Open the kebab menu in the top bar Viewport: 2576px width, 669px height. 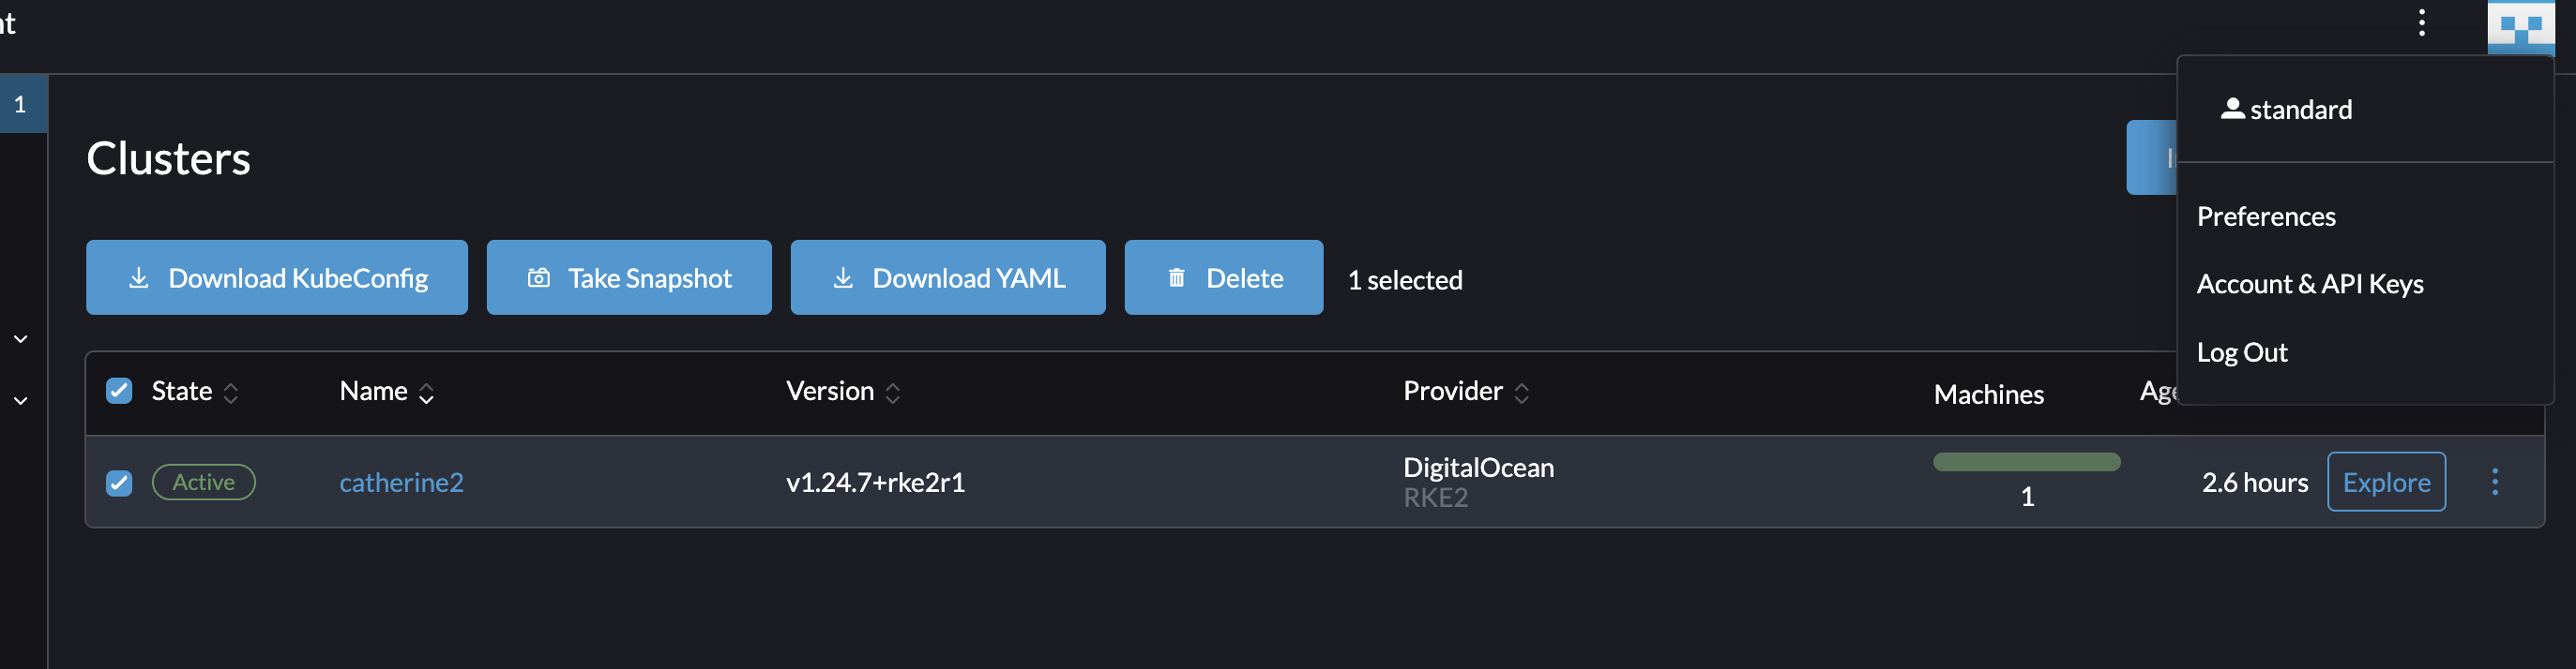coord(2421,22)
